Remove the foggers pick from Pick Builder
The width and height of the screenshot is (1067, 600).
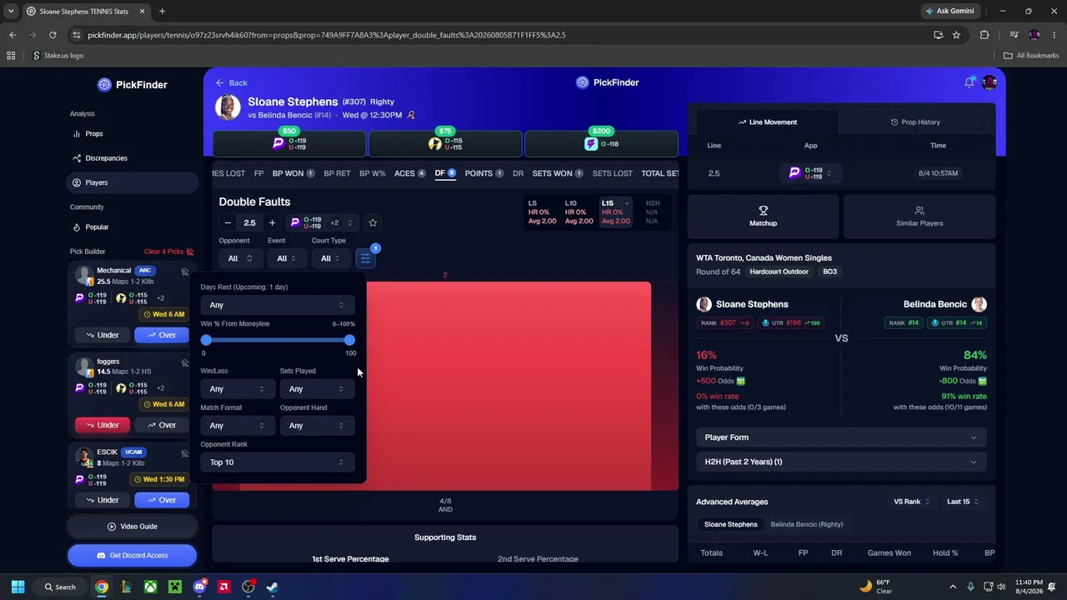coord(185,362)
